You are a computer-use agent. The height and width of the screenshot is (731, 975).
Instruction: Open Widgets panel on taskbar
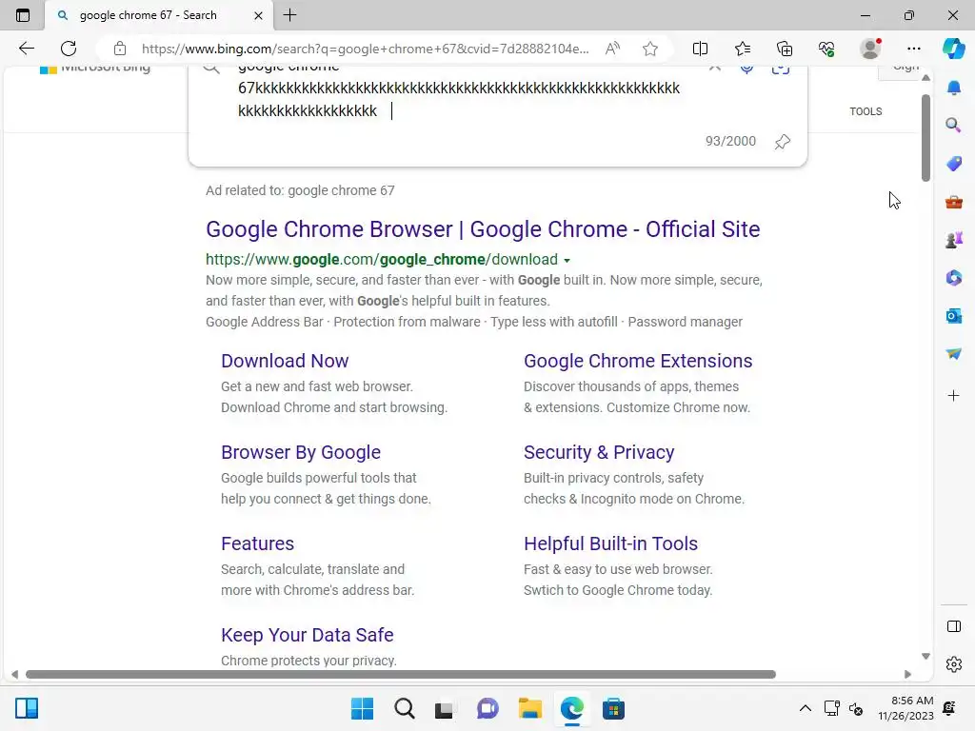[x=27, y=708]
